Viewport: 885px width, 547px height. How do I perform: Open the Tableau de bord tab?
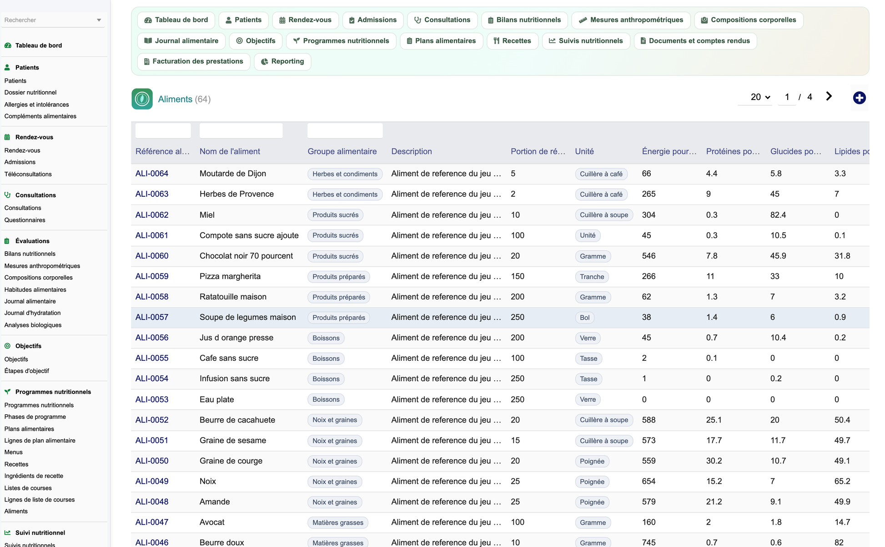tap(176, 20)
